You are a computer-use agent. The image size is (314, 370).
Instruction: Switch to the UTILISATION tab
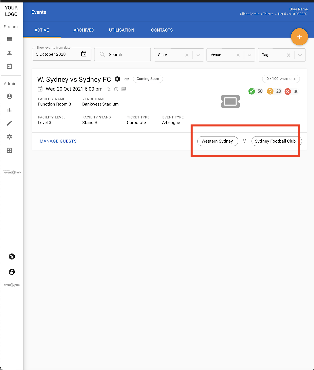point(122,30)
